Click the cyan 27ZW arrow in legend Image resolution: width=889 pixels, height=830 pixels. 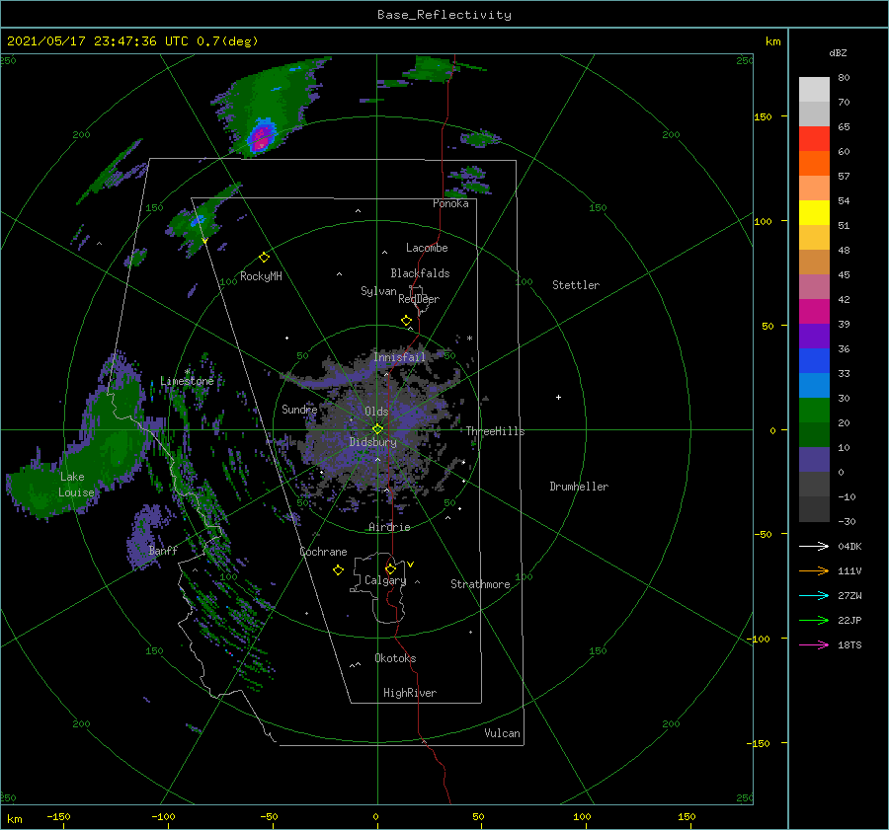point(814,595)
